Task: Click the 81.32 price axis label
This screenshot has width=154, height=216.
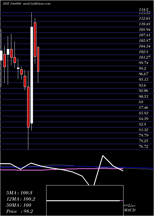Action: (144, 130)
